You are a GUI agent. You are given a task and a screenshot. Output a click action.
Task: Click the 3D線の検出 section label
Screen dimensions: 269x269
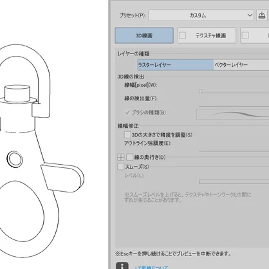click(131, 77)
